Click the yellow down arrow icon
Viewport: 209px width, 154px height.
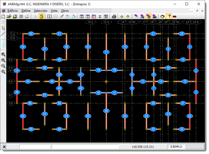(128, 16)
